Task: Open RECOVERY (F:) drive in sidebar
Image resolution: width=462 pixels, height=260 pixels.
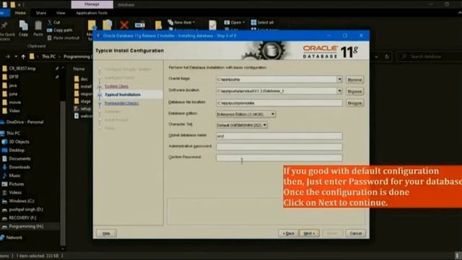Action: [x=22, y=218]
